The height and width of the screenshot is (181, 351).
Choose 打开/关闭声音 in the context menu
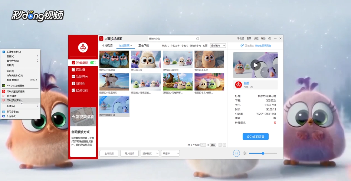pyautogui.click(x=20, y=100)
